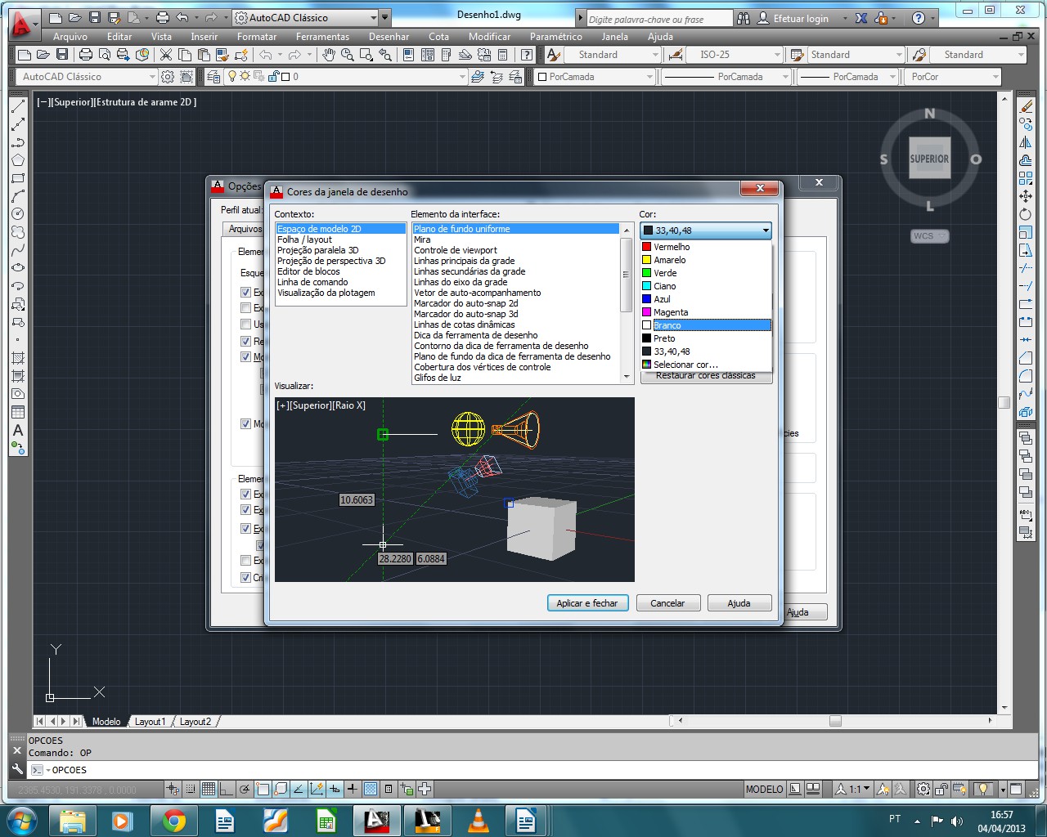The image size is (1047, 837).
Task: Toggle Lineweight display in status bar
Action: click(x=353, y=789)
